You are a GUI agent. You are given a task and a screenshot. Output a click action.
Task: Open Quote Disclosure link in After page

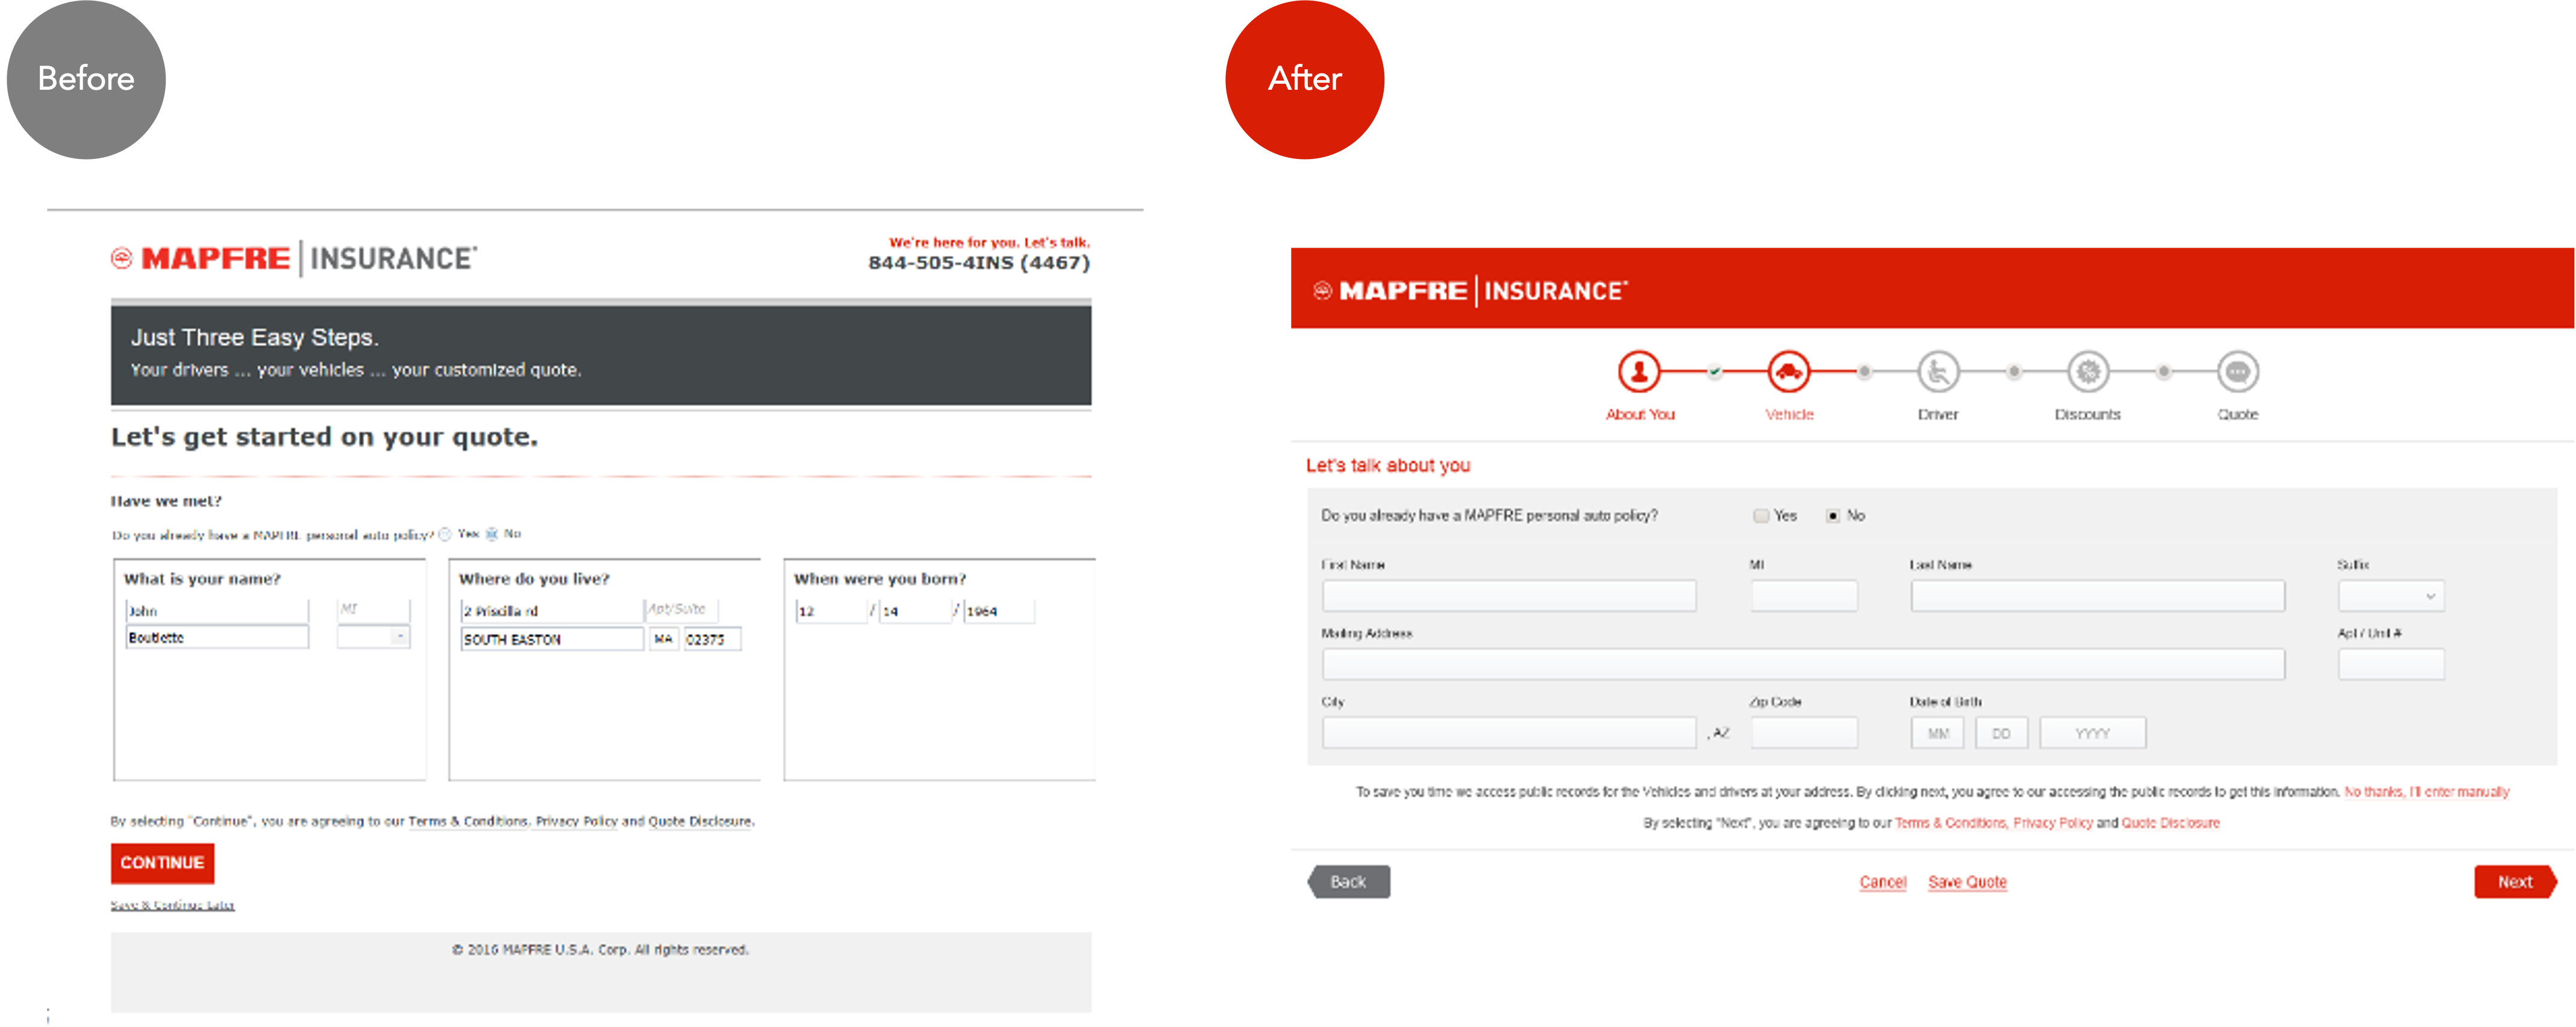coord(2170,823)
